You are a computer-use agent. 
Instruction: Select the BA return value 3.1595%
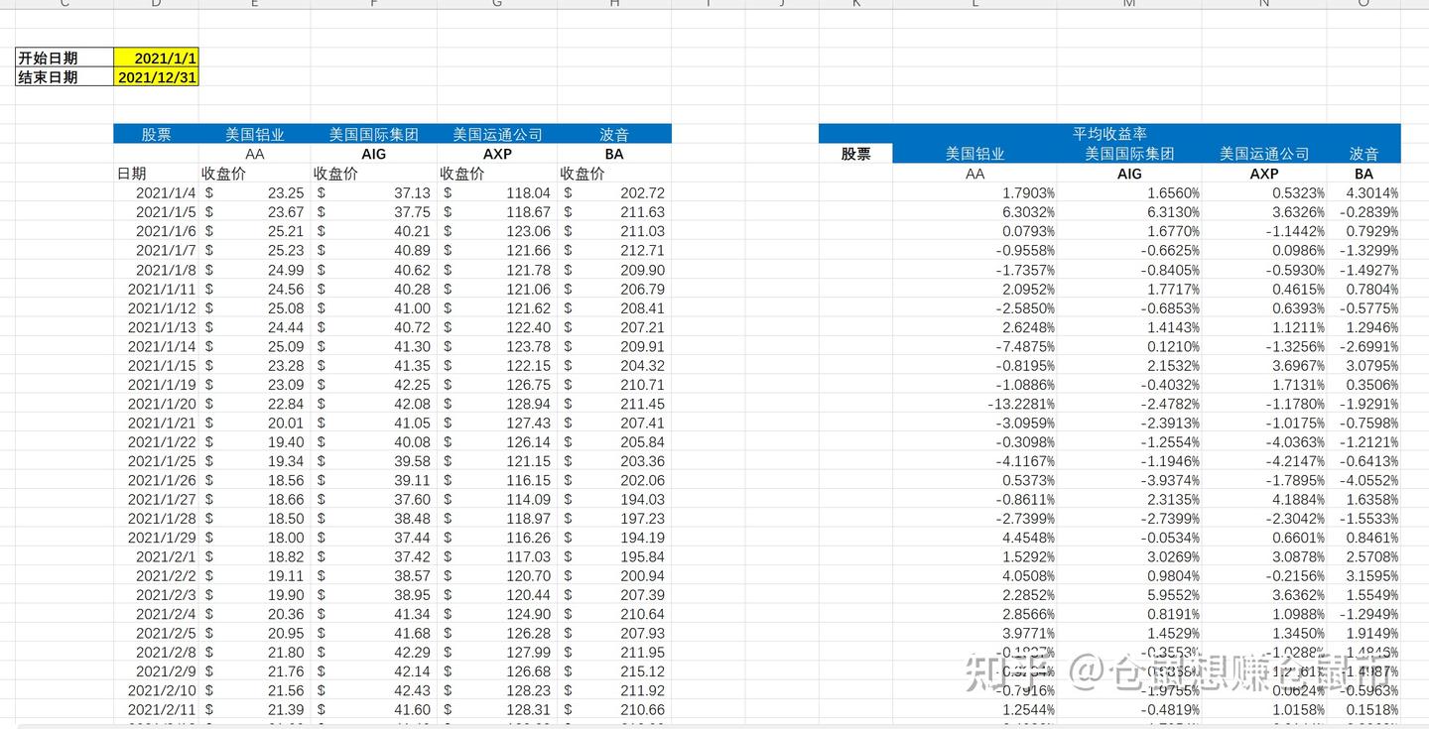1364,575
